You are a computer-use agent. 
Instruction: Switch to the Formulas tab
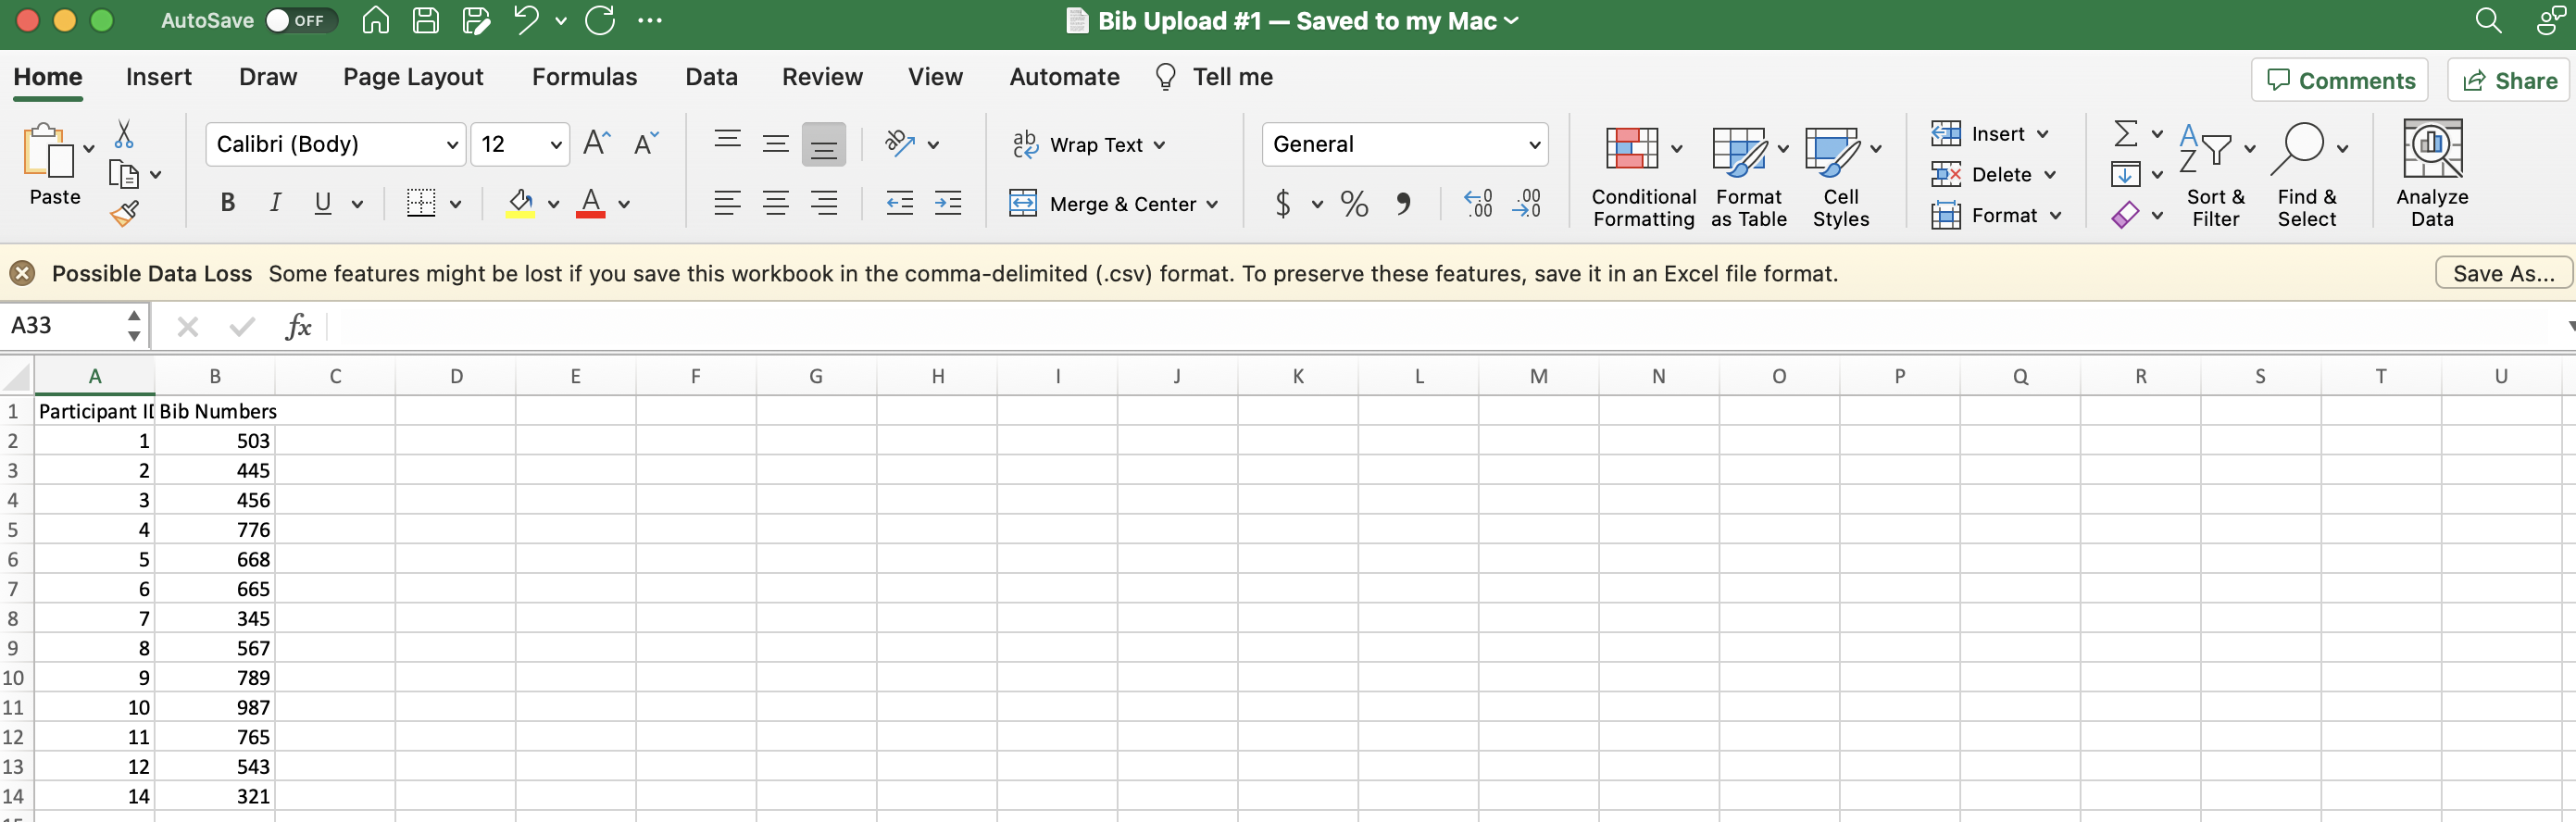point(584,77)
